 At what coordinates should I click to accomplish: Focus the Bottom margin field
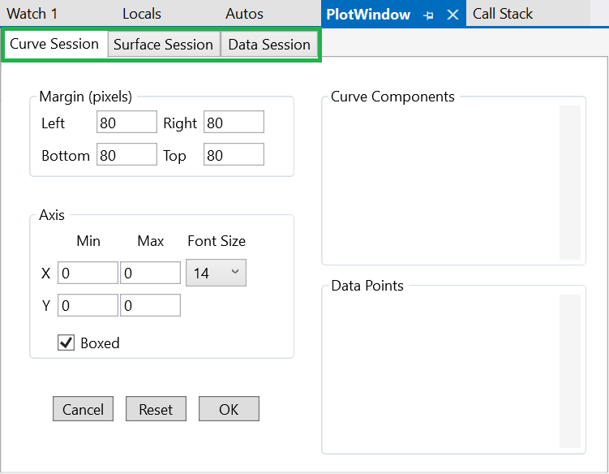127,154
